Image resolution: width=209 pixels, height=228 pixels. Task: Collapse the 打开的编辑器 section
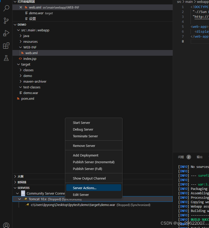pyautogui.click(x=15, y=2)
